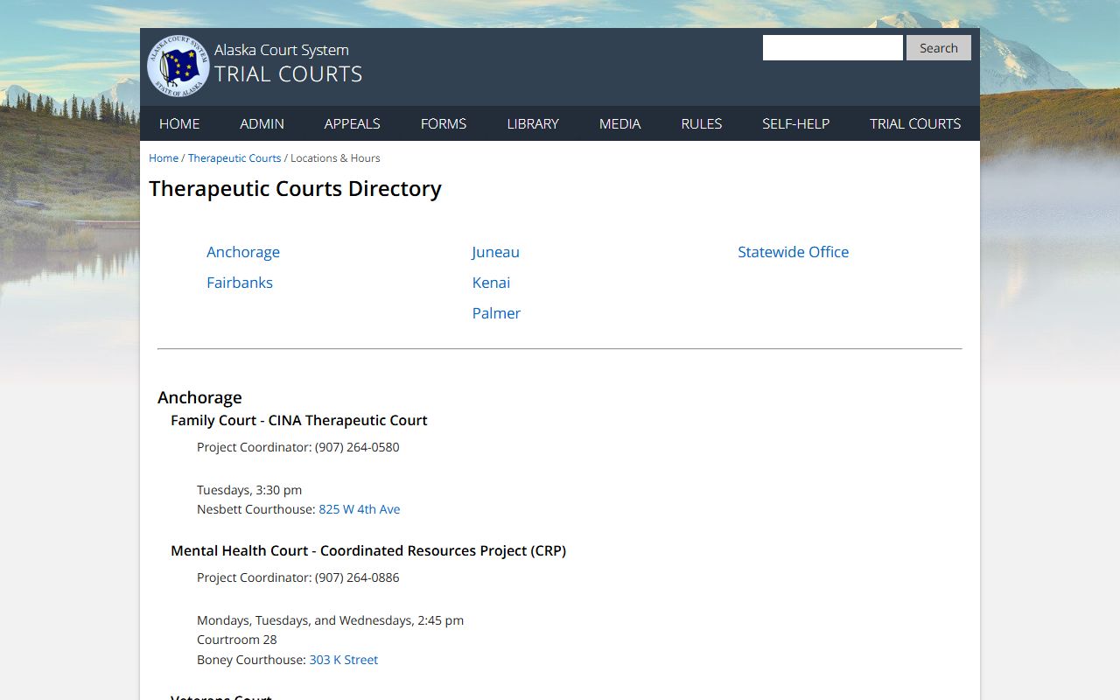Jump to the Kenai directory link
The height and width of the screenshot is (700, 1120).
pyautogui.click(x=491, y=283)
